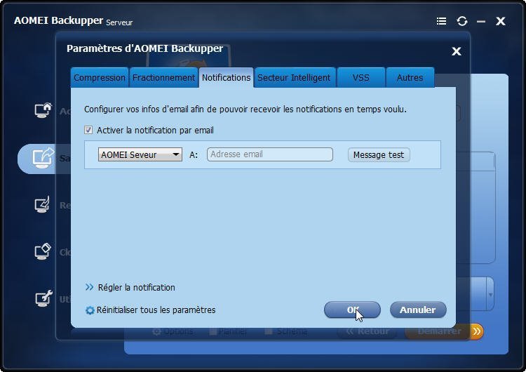Select the Notifications tab
This screenshot has height=372, width=526.
226,77
